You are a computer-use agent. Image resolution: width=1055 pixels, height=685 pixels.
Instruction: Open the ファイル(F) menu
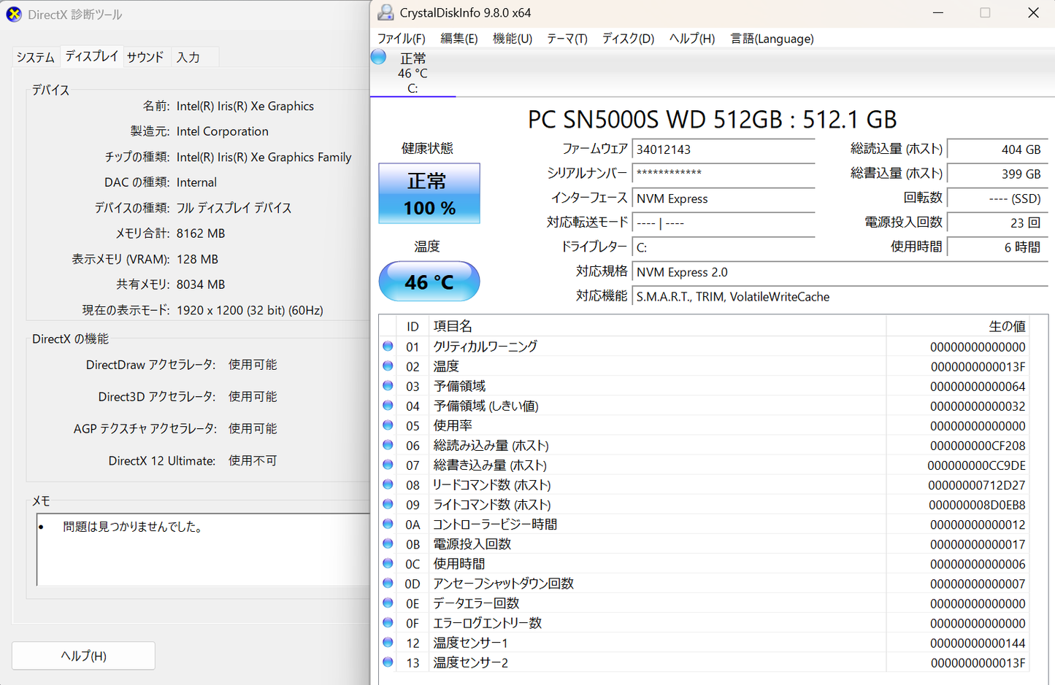click(401, 39)
